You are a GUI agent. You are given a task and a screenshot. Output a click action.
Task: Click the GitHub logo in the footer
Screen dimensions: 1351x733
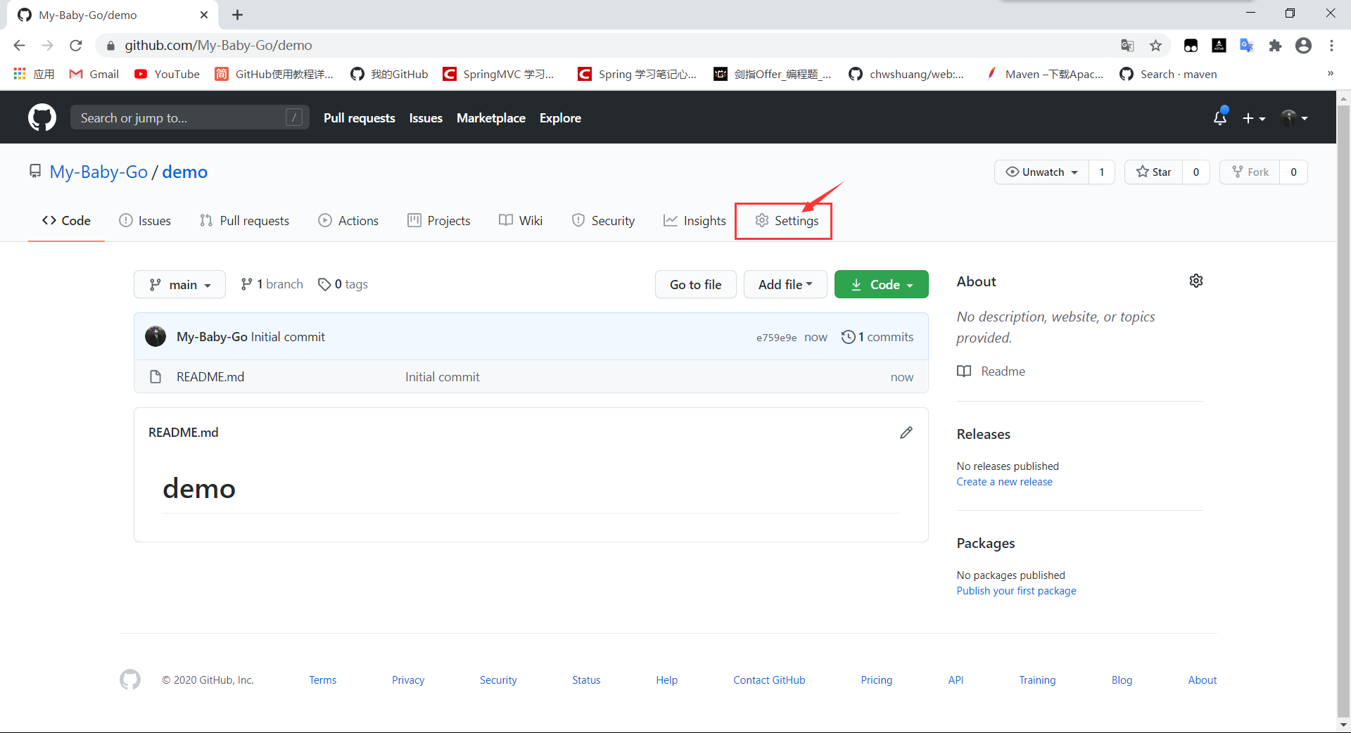(130, 680)
